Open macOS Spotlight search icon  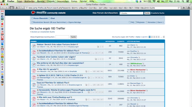[183, 1]
